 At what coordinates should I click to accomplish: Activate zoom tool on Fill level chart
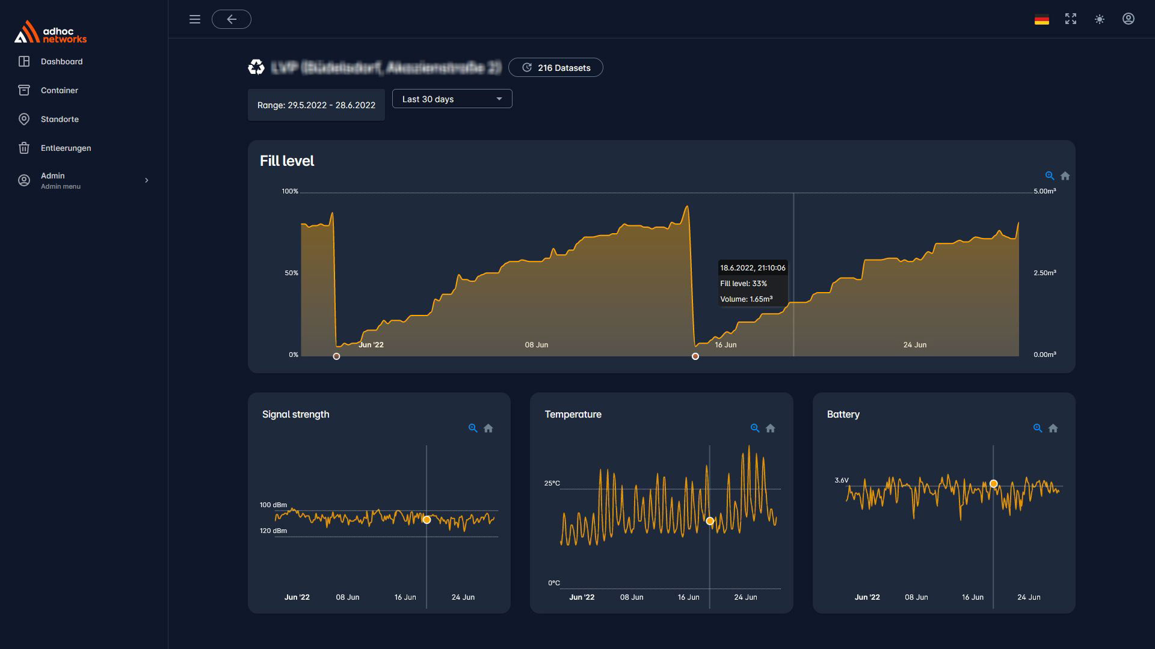coord(1050,176)
